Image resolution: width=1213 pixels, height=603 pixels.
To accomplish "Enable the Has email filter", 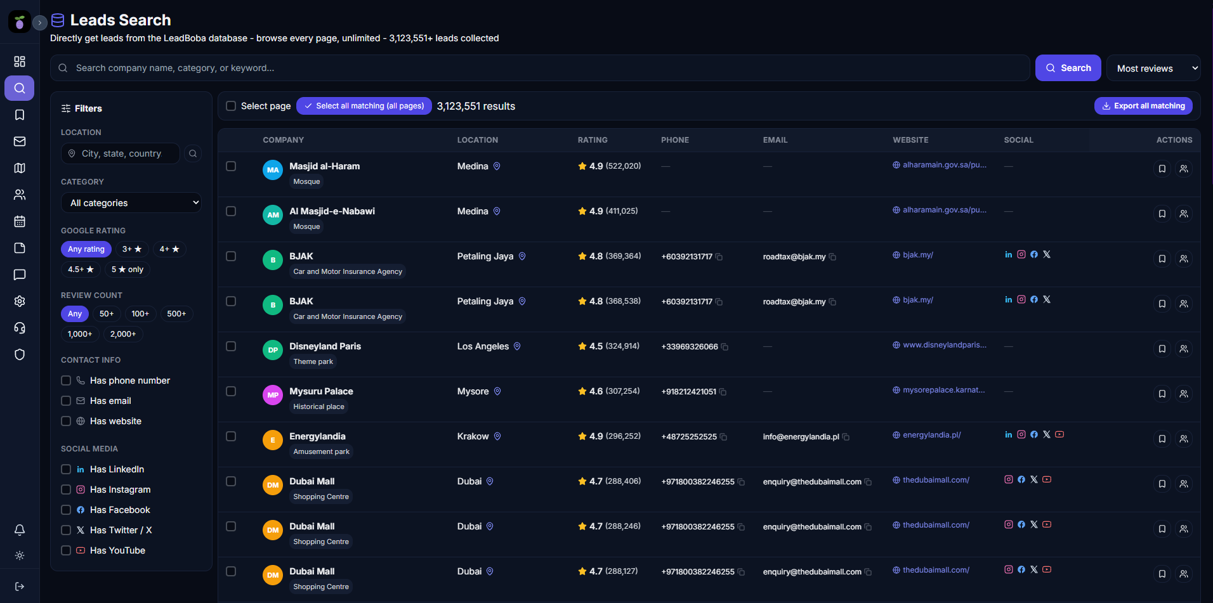I will pos(66,401).
